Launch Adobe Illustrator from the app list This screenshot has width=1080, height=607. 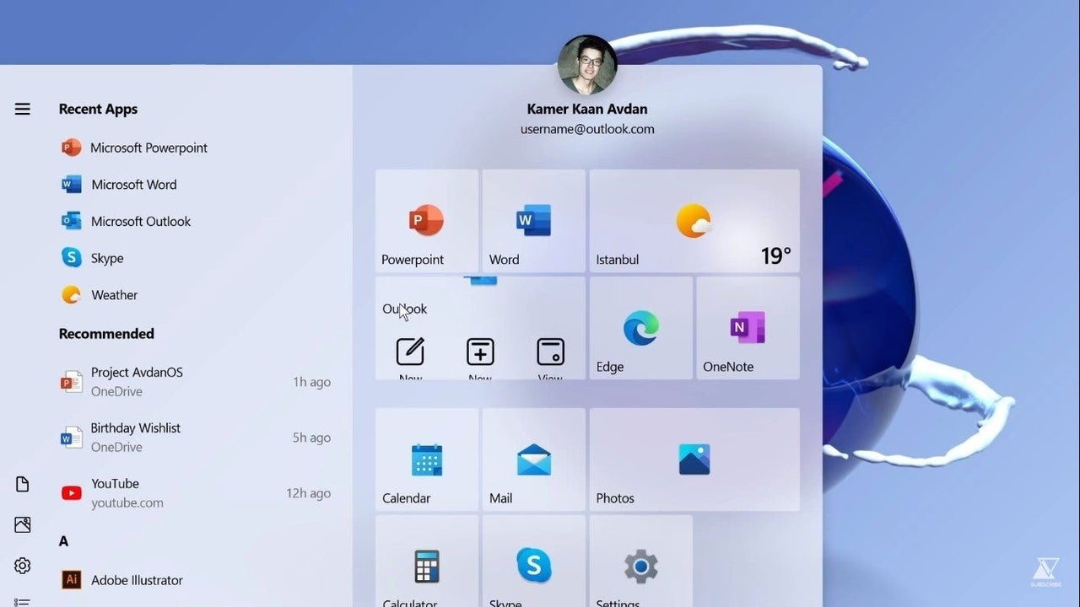pos(122,580)
